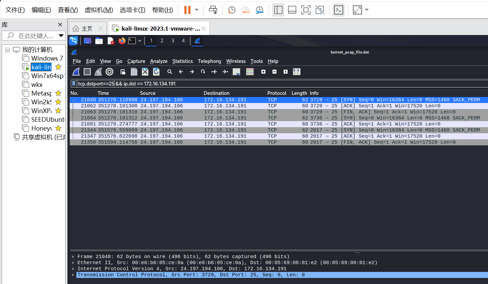Toggle the VMware console view icon
This screenshot has width=488, height=284.
pyautogui.click(x=338, y=10)
